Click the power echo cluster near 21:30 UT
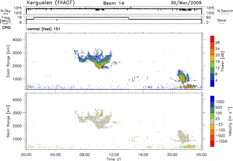 point(183,77)
